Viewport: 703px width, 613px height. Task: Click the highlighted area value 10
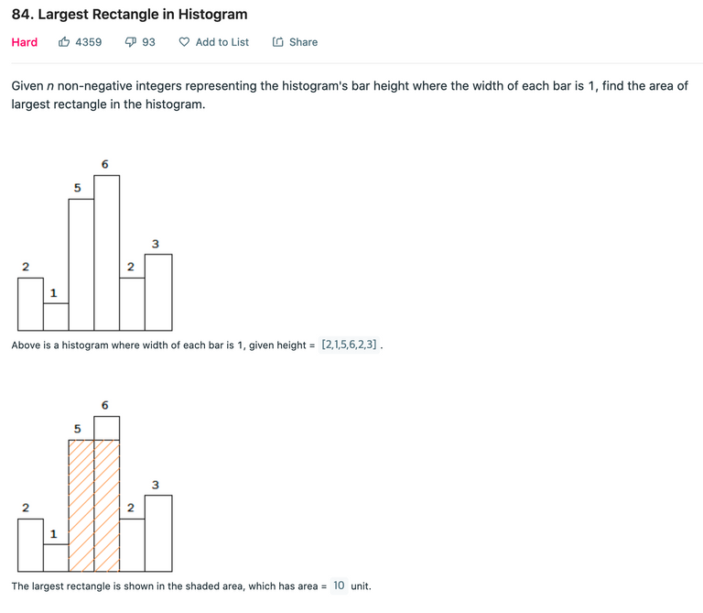point(339,586)
